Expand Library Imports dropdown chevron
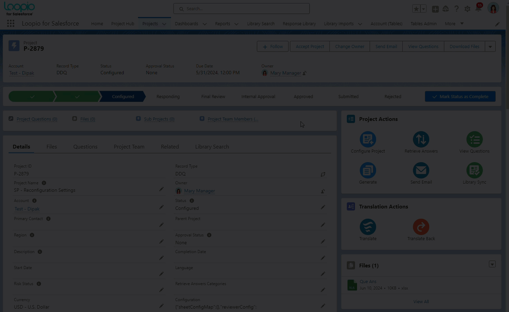The height and width of the screenshot is (312, 509). [360, 24]
